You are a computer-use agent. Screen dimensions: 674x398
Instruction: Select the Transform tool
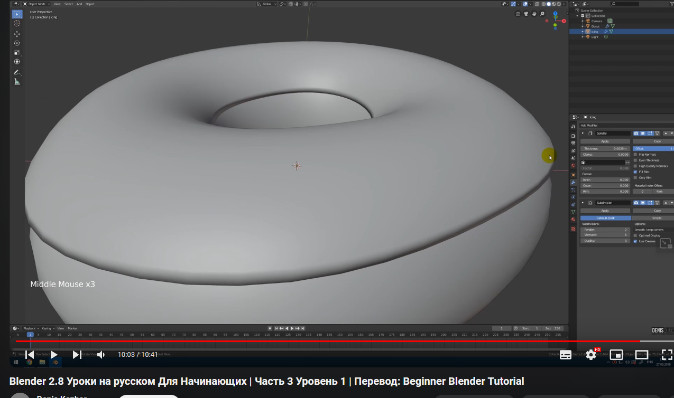17,62
